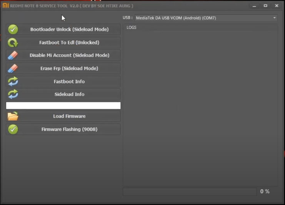Click the Redmi Note 8 Service Tool title text
Screen dimensions: 285x205
point(72,6)
